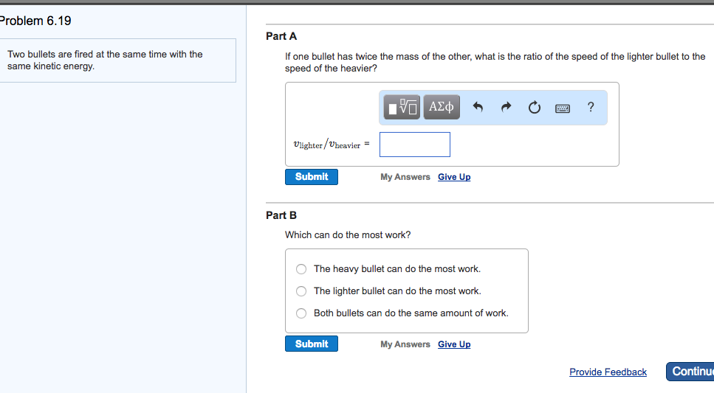Screen dimensions: 714x393
Task: Show keyboard shortcuts via keyboard icon
Action: (x=563, y=108)
